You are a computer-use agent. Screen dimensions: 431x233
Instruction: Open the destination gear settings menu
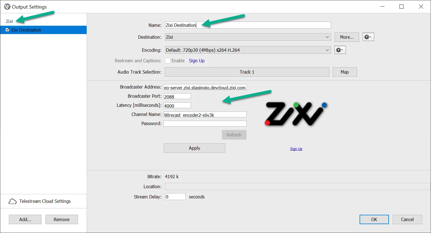(x=368, y=37)
